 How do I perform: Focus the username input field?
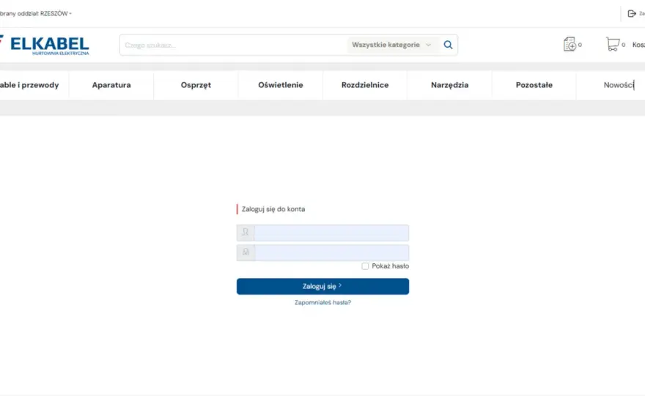[x=331, y=233]
